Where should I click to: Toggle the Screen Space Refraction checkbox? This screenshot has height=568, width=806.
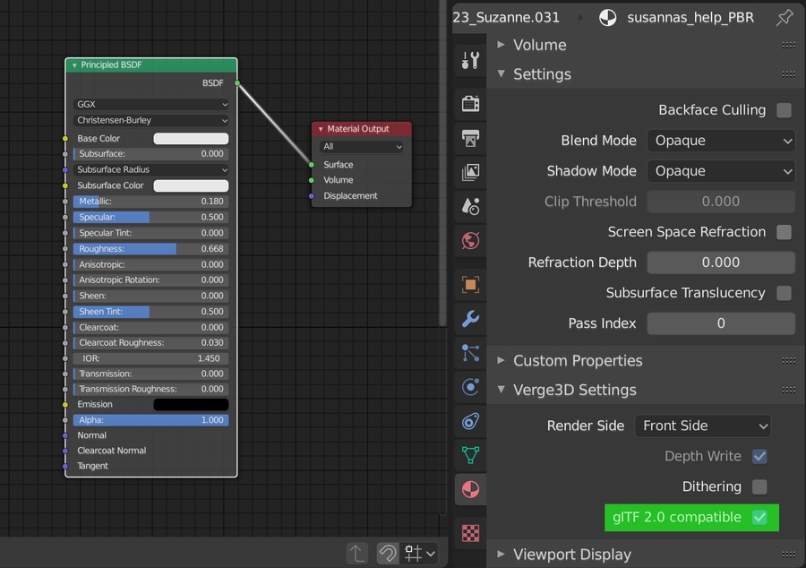click(784, 232)
